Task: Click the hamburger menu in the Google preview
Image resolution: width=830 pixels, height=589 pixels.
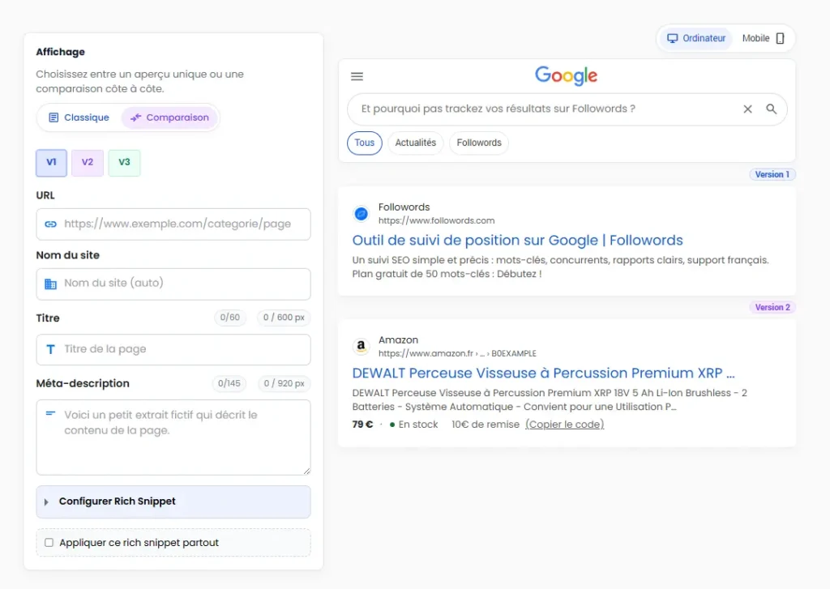Action: click(357, 75)
